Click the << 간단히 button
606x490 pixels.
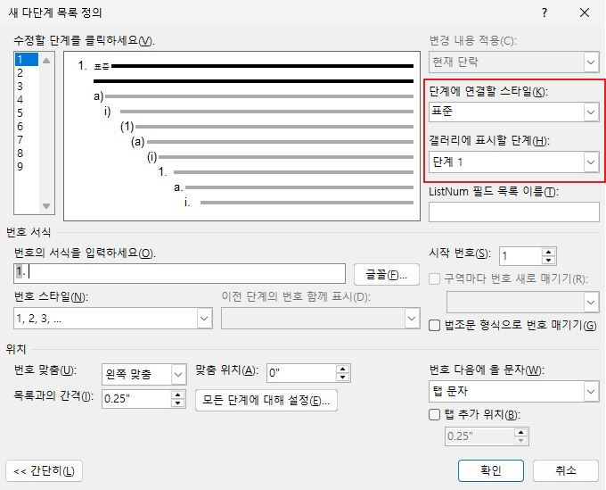[44, 471]
